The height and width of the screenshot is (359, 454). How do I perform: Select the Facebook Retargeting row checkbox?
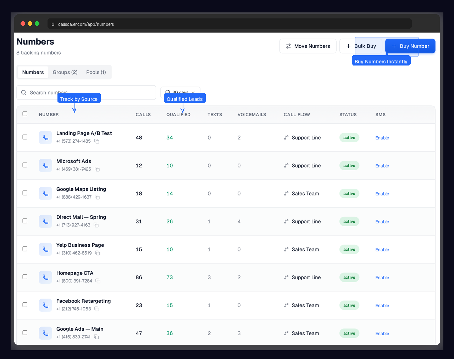(x=25, y=305)
